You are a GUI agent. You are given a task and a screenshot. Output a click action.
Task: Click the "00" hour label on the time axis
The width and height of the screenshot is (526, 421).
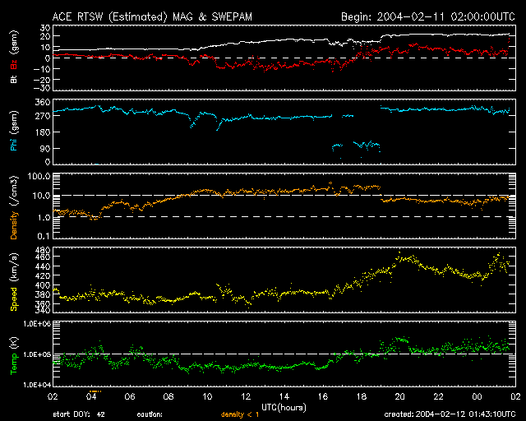coord(477,397)
